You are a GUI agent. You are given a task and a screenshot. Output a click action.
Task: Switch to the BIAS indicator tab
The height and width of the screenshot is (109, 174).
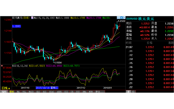click(51, 92)
